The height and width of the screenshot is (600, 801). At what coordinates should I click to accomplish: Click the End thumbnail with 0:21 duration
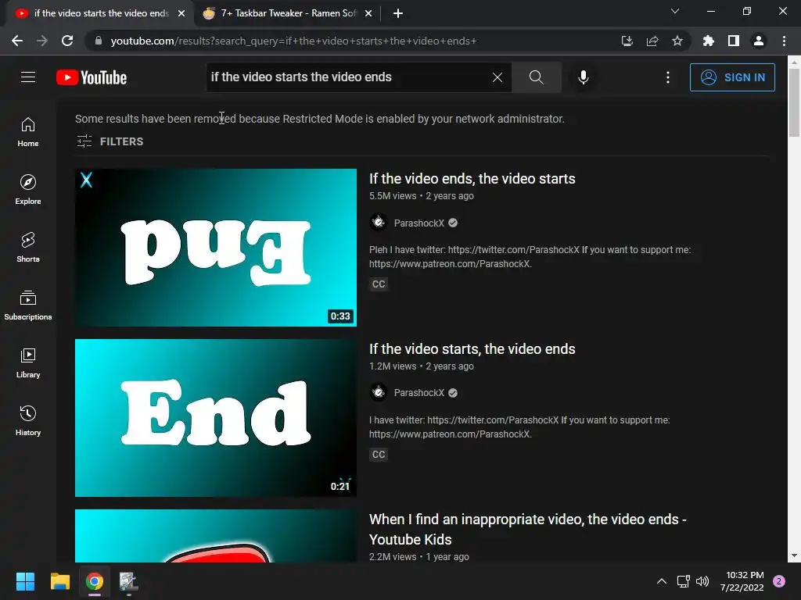(x=216, y=418)
